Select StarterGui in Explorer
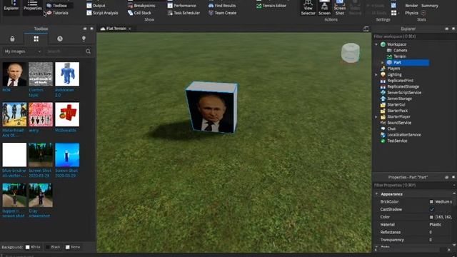The height and width of the screenshot is (257, 457). click(396, 105)
